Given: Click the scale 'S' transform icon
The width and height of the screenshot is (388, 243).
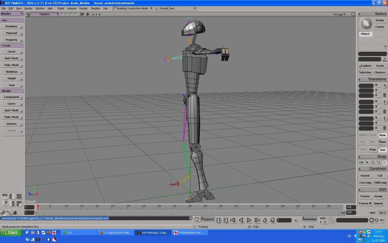Looking at the screenshot, I should [385, 86].
